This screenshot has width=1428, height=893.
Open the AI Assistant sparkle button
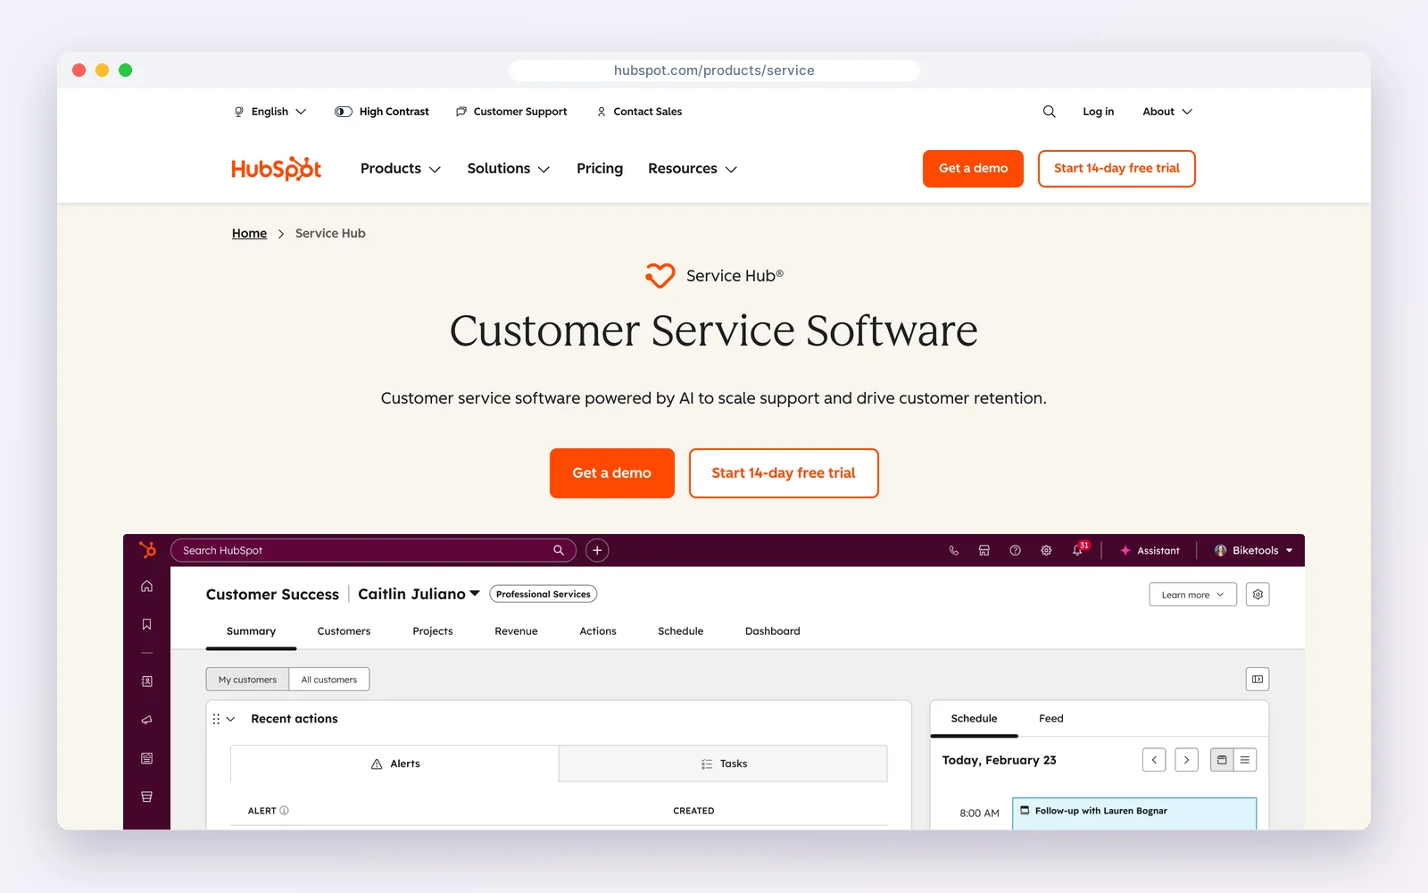pos(1150,551)
